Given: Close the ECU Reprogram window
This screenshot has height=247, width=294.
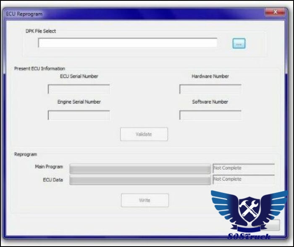Looking at the screenshot, I should tap(275, 13).
